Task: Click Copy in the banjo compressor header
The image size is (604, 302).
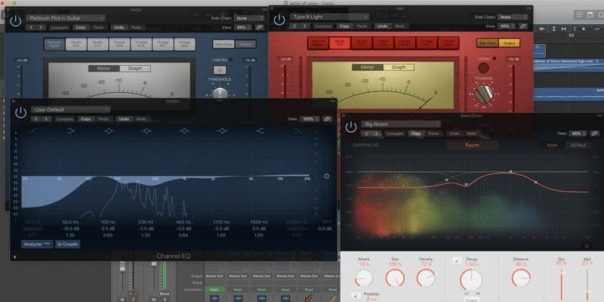Action: click(81, 27)
